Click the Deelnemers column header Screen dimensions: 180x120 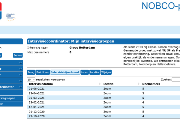(x=151, y=84)
